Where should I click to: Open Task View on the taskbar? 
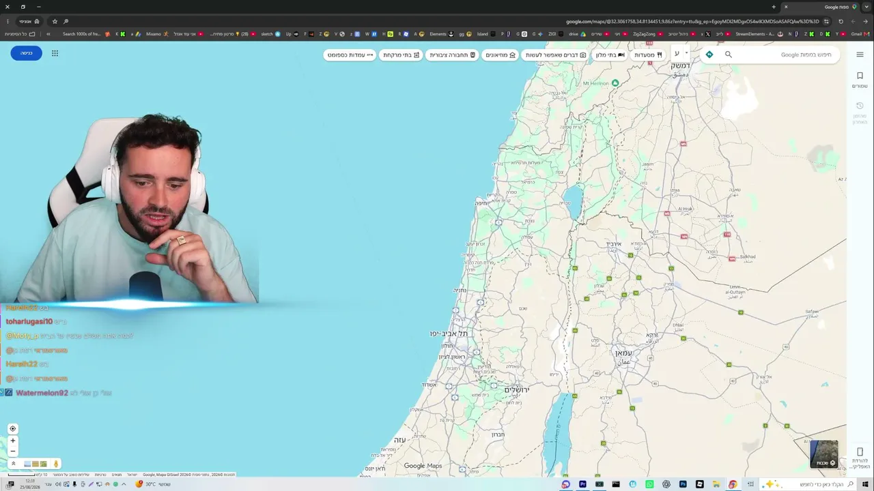(x=750, y=484)
